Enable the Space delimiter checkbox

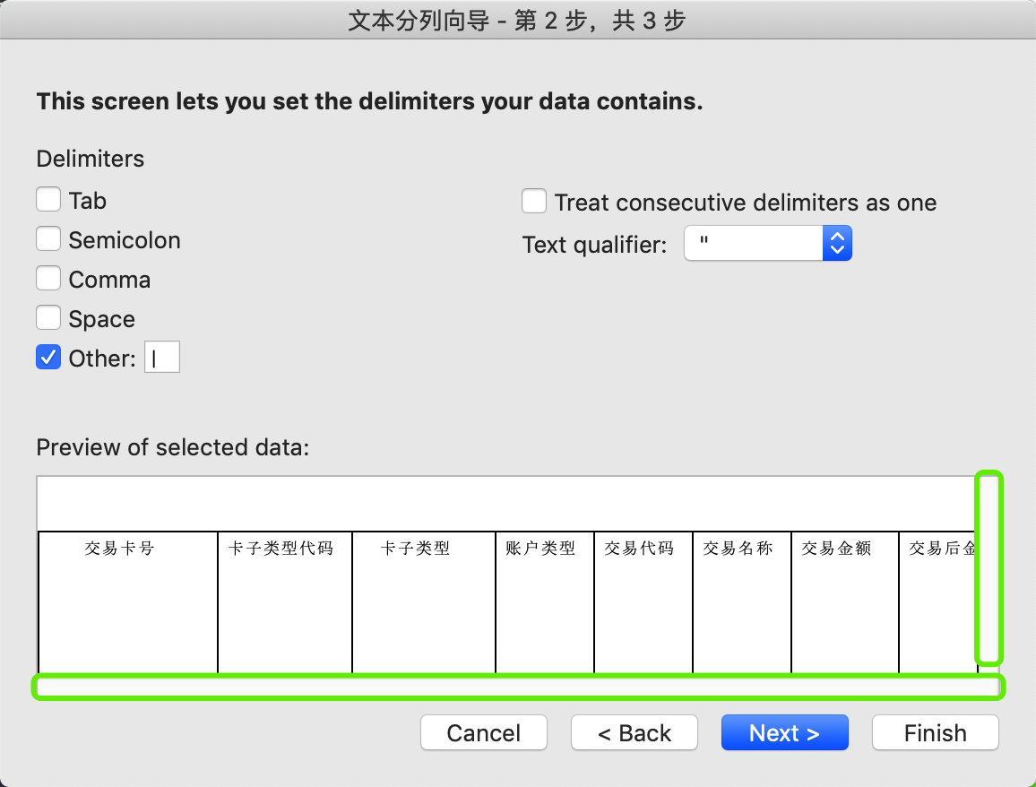pos(48,318)
